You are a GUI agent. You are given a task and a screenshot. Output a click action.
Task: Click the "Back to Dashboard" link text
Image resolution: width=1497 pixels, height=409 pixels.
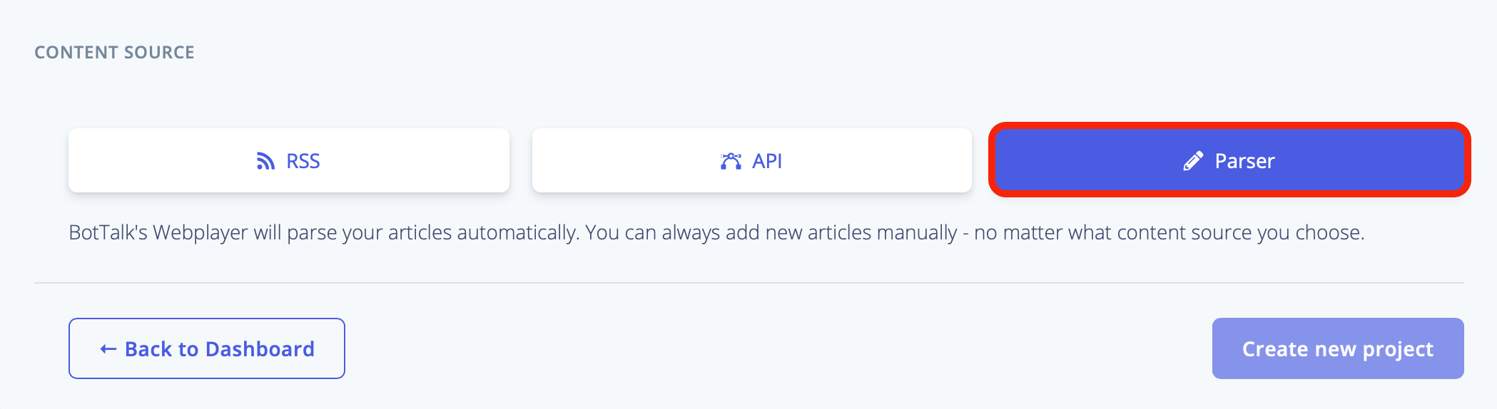[x=220, y=349]
